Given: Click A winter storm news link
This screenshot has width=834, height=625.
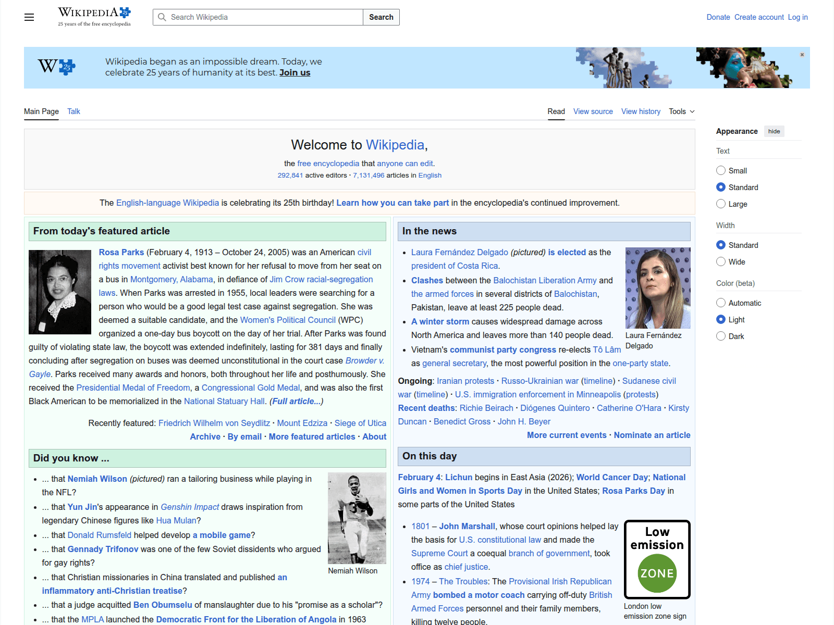Looking at the screenshot, I should click(x=440, y=321).
